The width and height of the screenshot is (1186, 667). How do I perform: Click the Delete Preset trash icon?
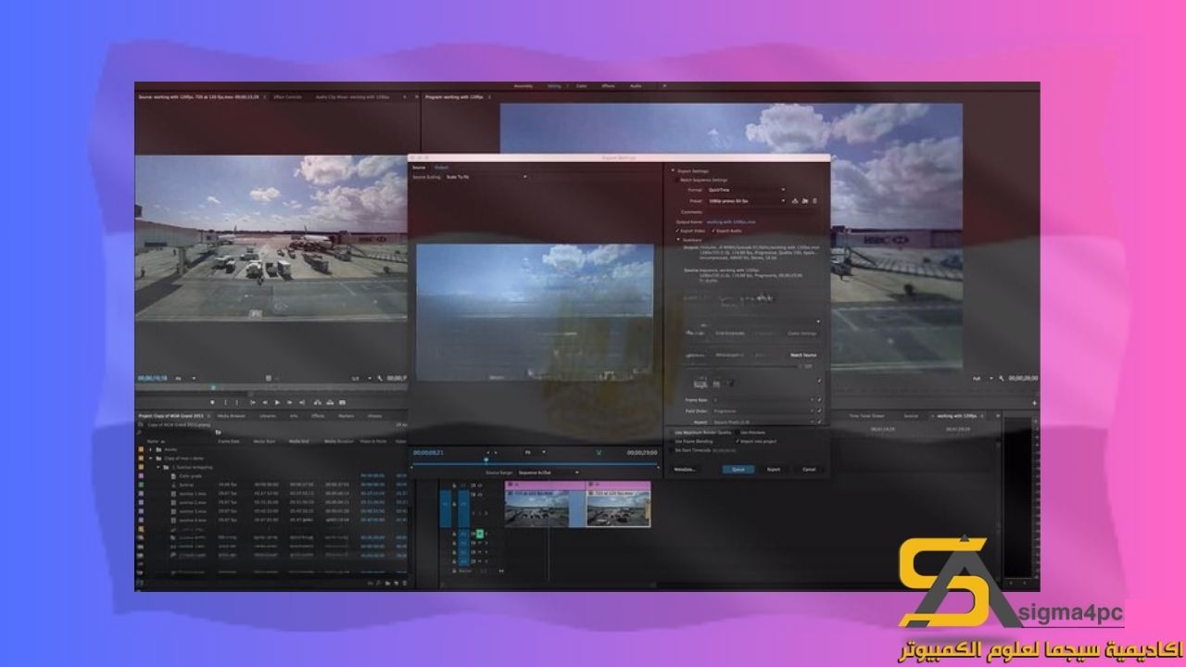pyautogui.click(x=814, y=201)
